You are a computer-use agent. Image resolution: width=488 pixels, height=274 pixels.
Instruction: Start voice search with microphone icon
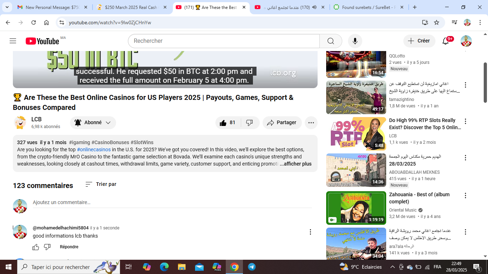355,41
